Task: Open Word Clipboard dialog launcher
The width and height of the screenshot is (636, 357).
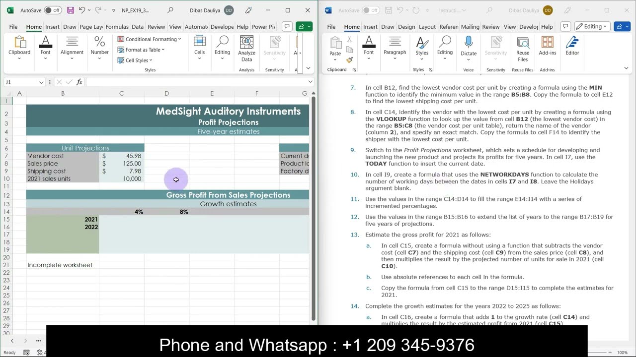Action: pyautogui.click(x=354, y=70)
